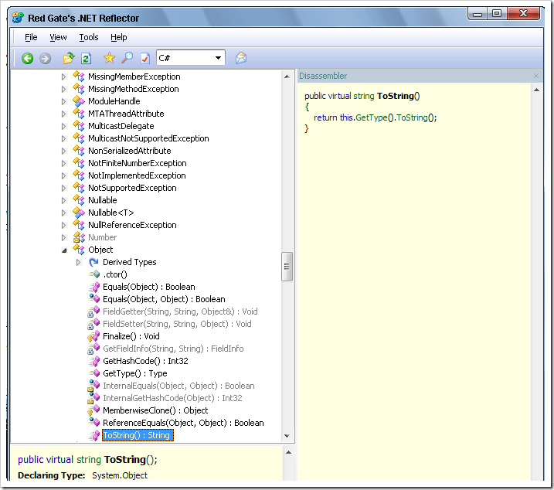Select FieldGetter(String, String, Object&) : Void
The image size is (554, 490).
[x=180, y=311]
